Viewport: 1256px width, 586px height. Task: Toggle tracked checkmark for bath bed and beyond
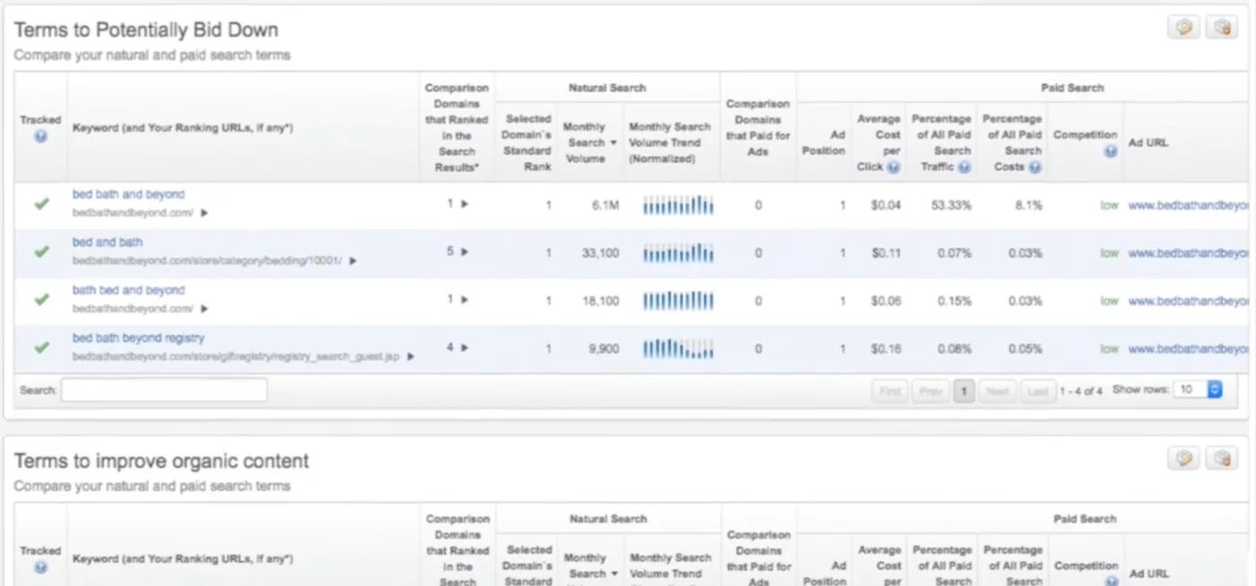point(41,300)
